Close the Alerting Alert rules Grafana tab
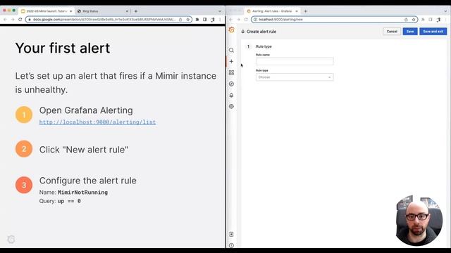The image size is (451, 253). (297, 11)
